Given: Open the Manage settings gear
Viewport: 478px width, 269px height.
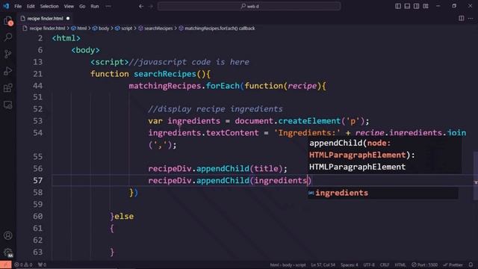Looking at the screenshot, I should pos(8,253).
